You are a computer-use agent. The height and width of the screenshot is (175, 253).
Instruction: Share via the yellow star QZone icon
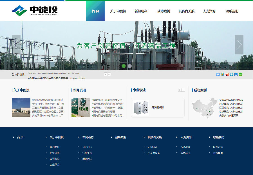pos(222,75)
